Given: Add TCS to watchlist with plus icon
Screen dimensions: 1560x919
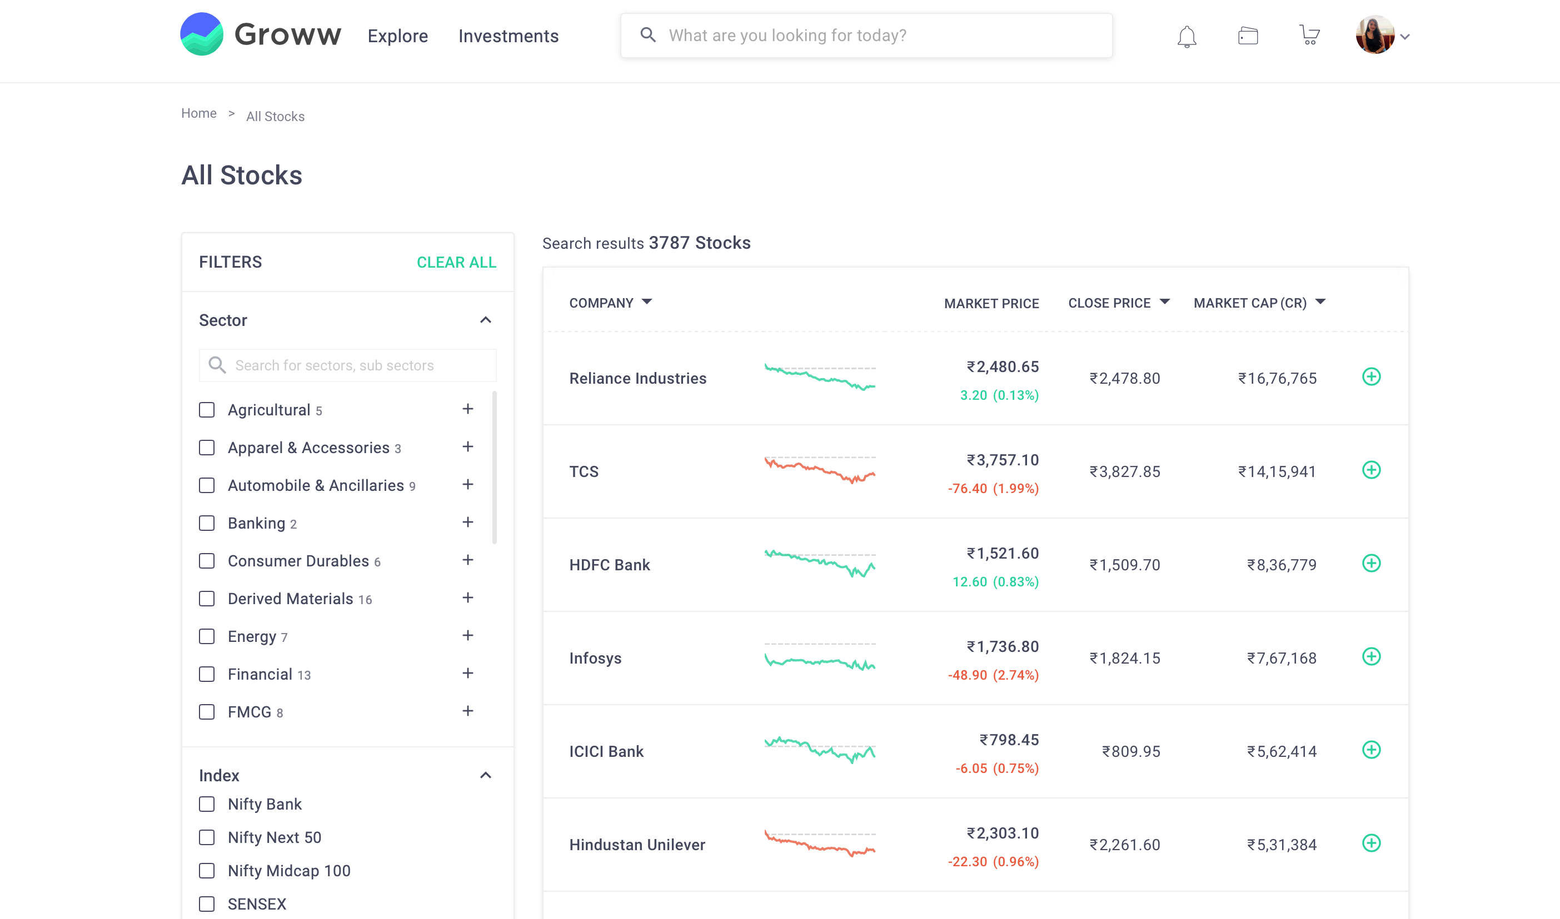Looking at the screenshot, I should tap(1371, 470).
